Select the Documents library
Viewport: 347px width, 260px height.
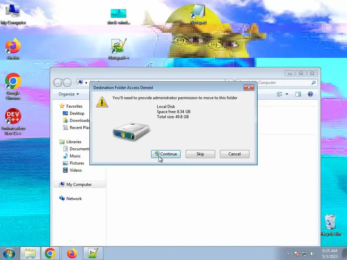click(x=76, y=149)
